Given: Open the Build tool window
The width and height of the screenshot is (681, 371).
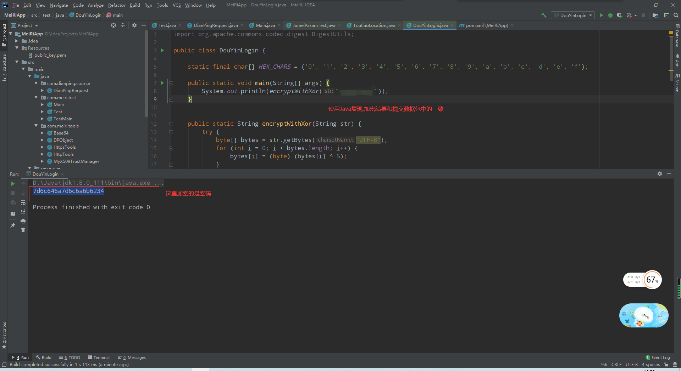Looking at the screenshot, I should pyautogui.click(x=44, y=358).
